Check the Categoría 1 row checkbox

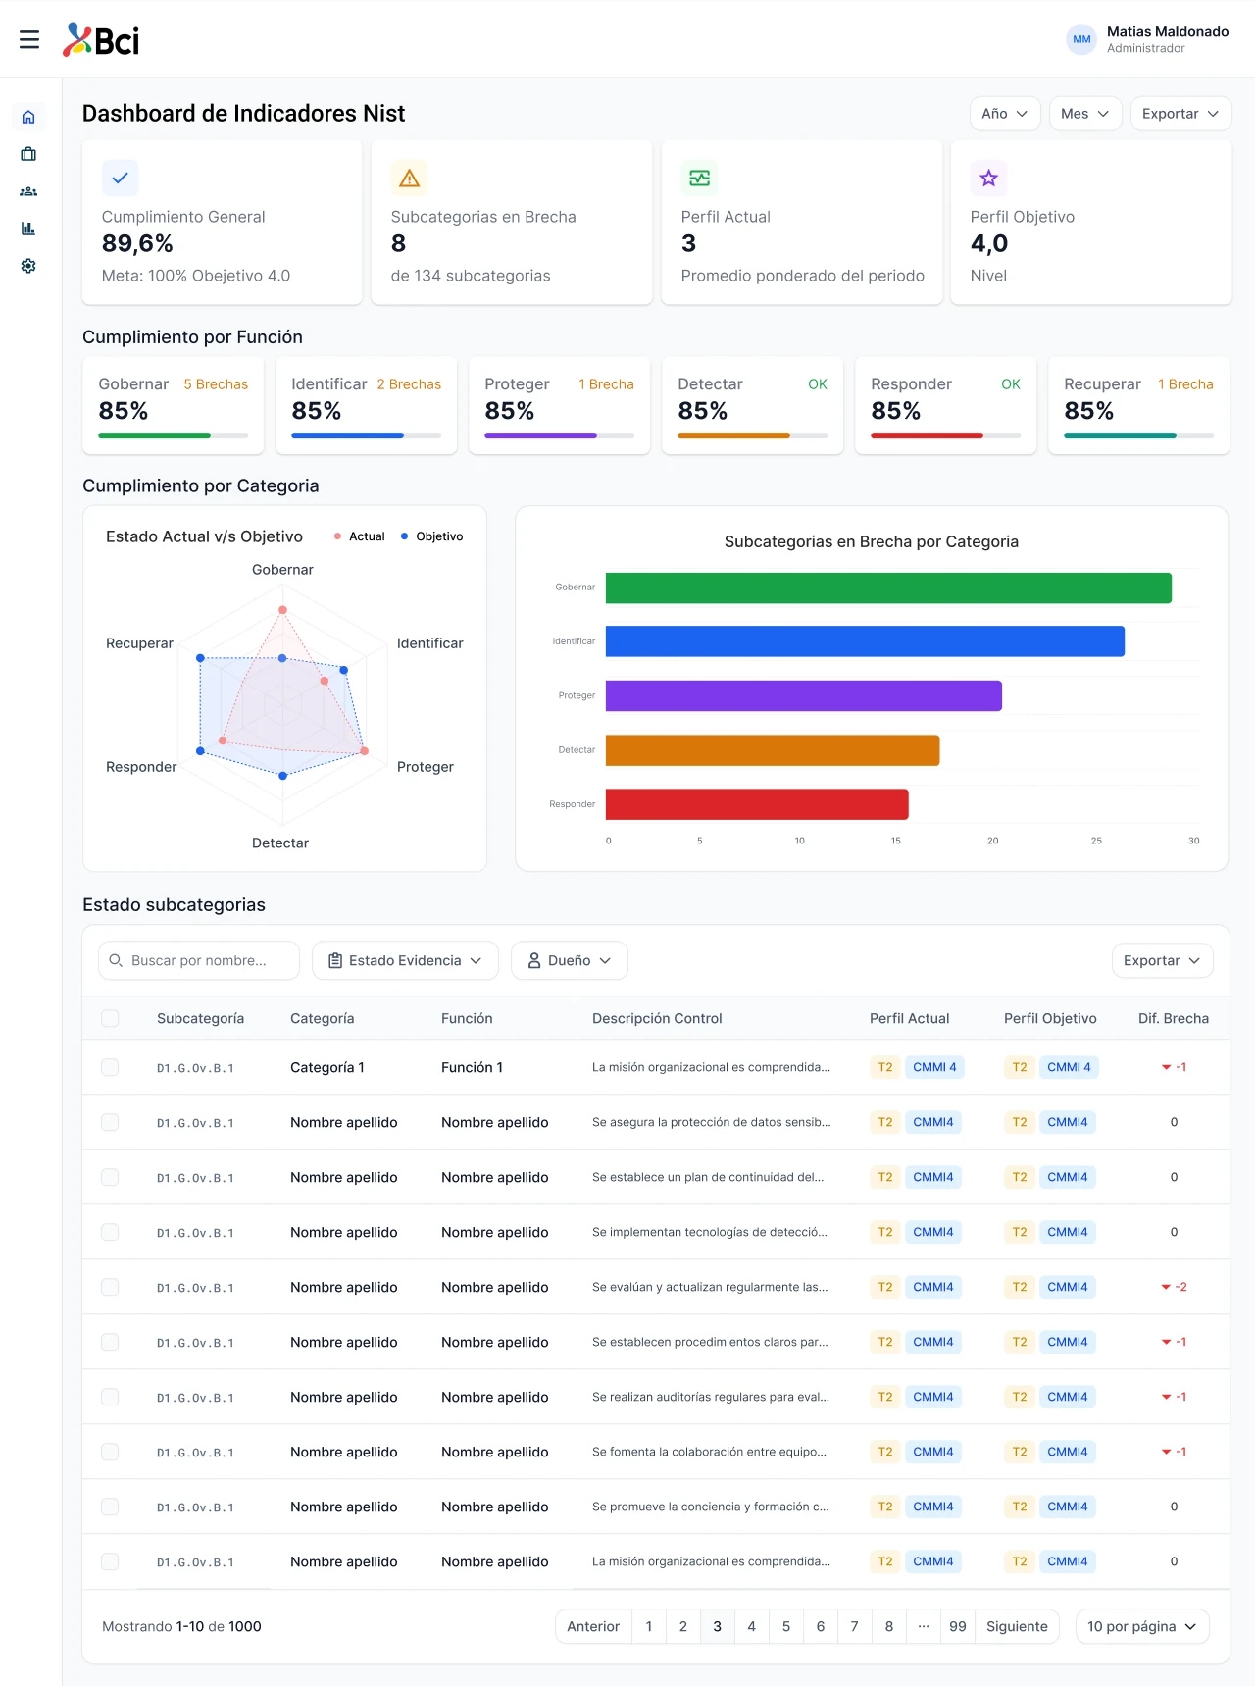point(110,1067)
